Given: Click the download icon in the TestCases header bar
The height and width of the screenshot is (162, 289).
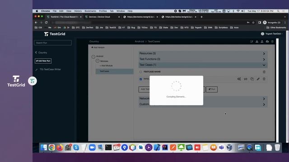Looking at the screenshot, I should click(x=257, y=41).
